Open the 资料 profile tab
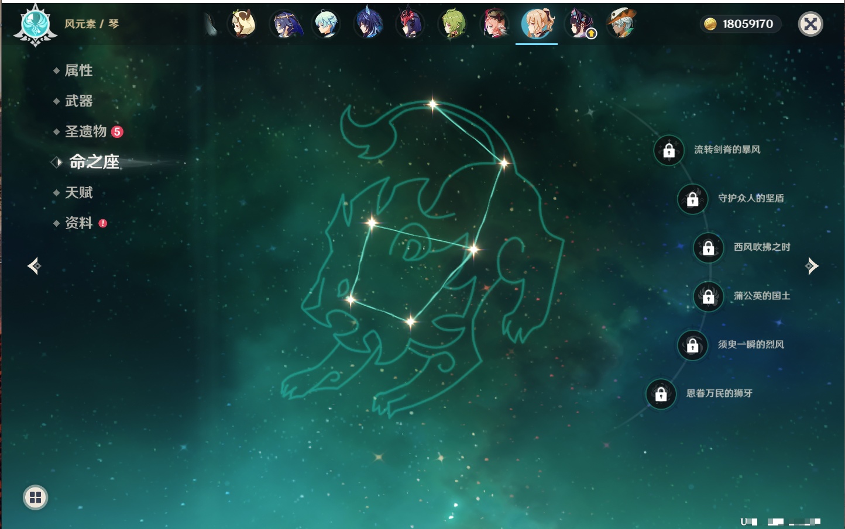Screen dimensions: 845x529 pos(78,223)
